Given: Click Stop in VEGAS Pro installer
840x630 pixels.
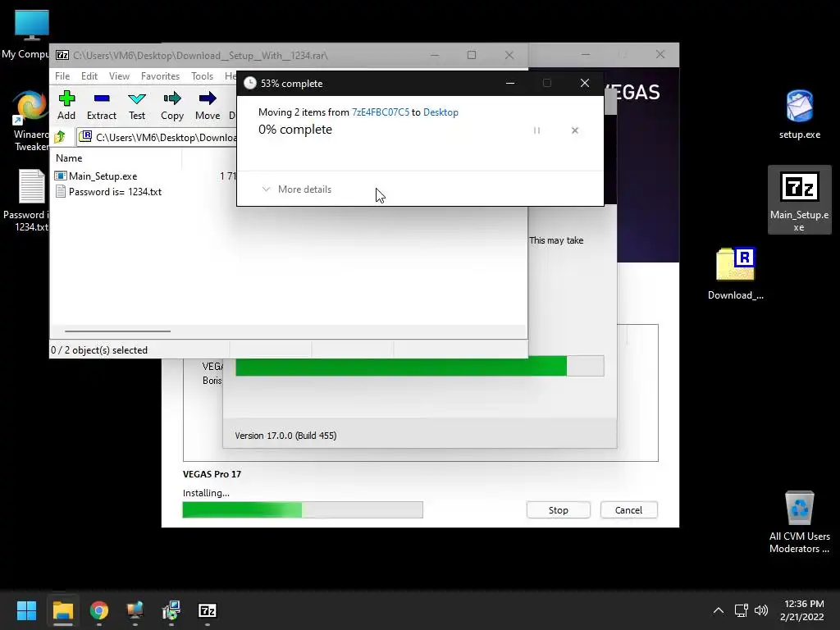Looking at the screenshot, I should [558, 510].
